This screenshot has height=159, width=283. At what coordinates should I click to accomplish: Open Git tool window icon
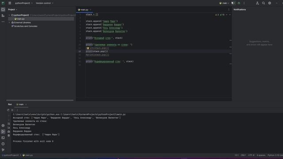(x=3, y=150)
